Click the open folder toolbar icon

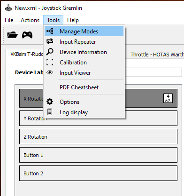coord(12,35)
